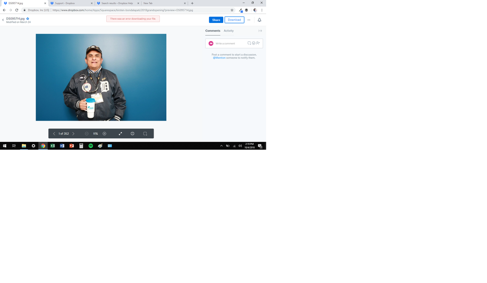Zoom in on the image preview
This screenshot has height=283, width=487.
click(x=104, y=134)
